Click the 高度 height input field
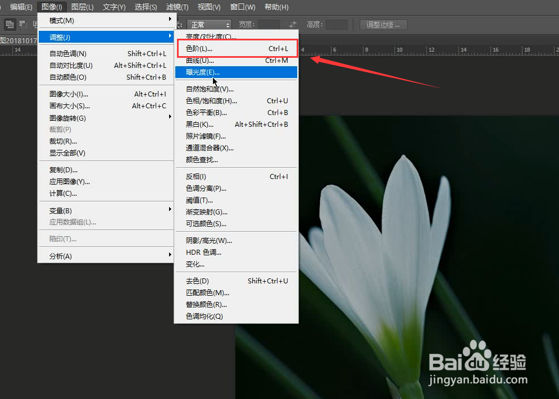Viewport: 559px width, 399px height. (x=337, y=25)
